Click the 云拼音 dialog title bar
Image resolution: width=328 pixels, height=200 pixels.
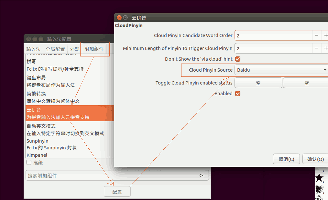click(x=221, y=17)
